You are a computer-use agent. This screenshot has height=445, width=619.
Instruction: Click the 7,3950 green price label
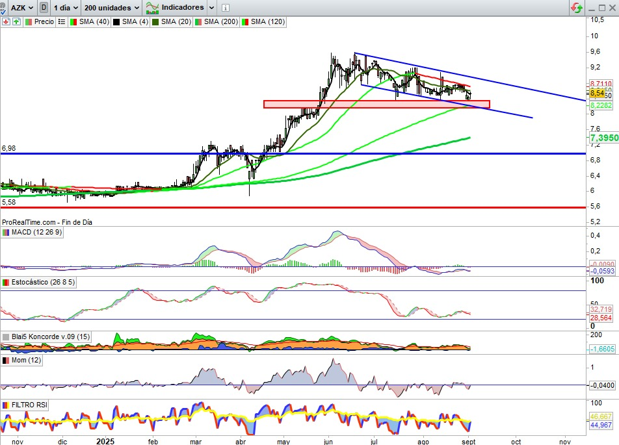(604, 138)
